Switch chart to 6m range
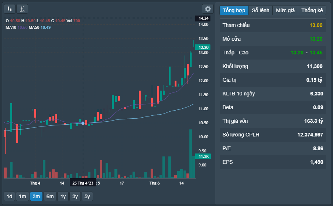This screenshot has height=206, width=333. click(x=50, y=196)
